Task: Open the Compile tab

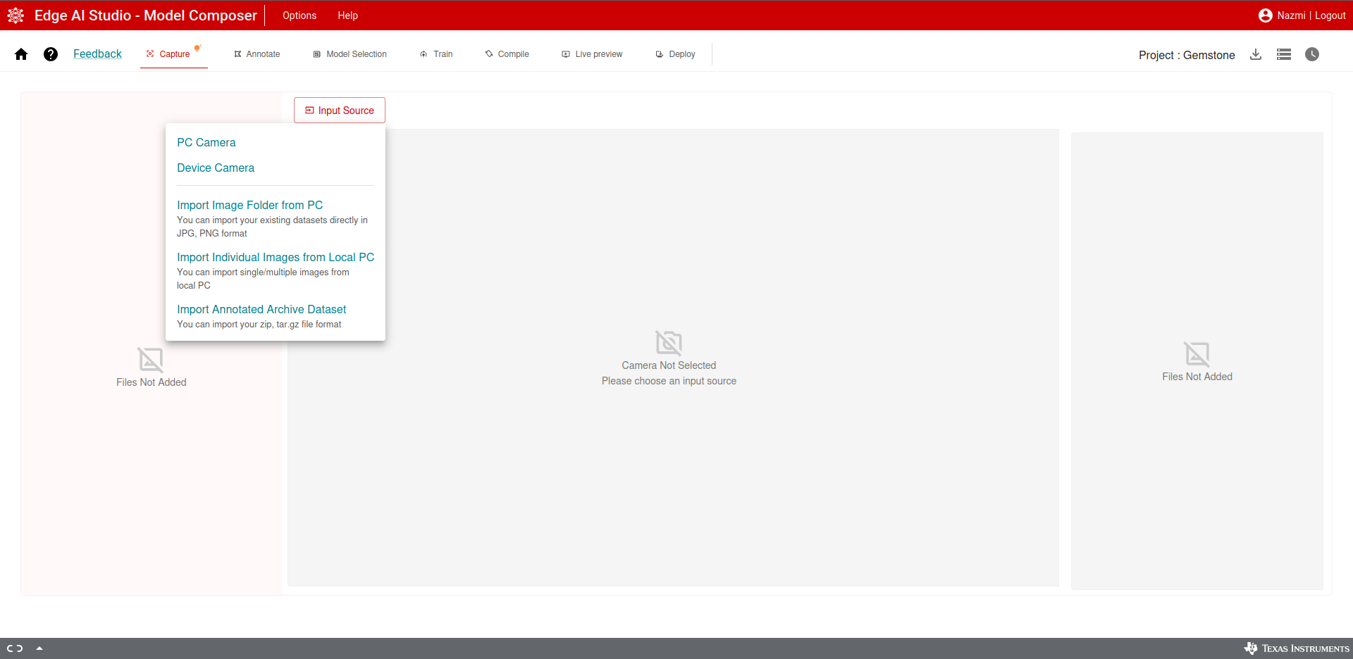Action: pyautogui.click(x=507, y=54)
